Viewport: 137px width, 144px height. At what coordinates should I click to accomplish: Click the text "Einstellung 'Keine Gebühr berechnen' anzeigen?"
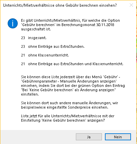(63, 121)
